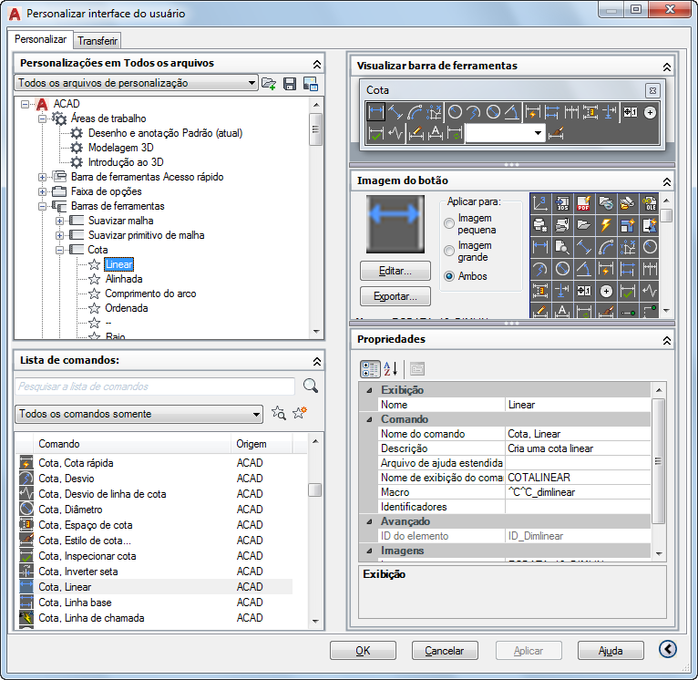
Task: Select Linear dimension icon in Cota toolbar preview
Action: coord(375,112)
